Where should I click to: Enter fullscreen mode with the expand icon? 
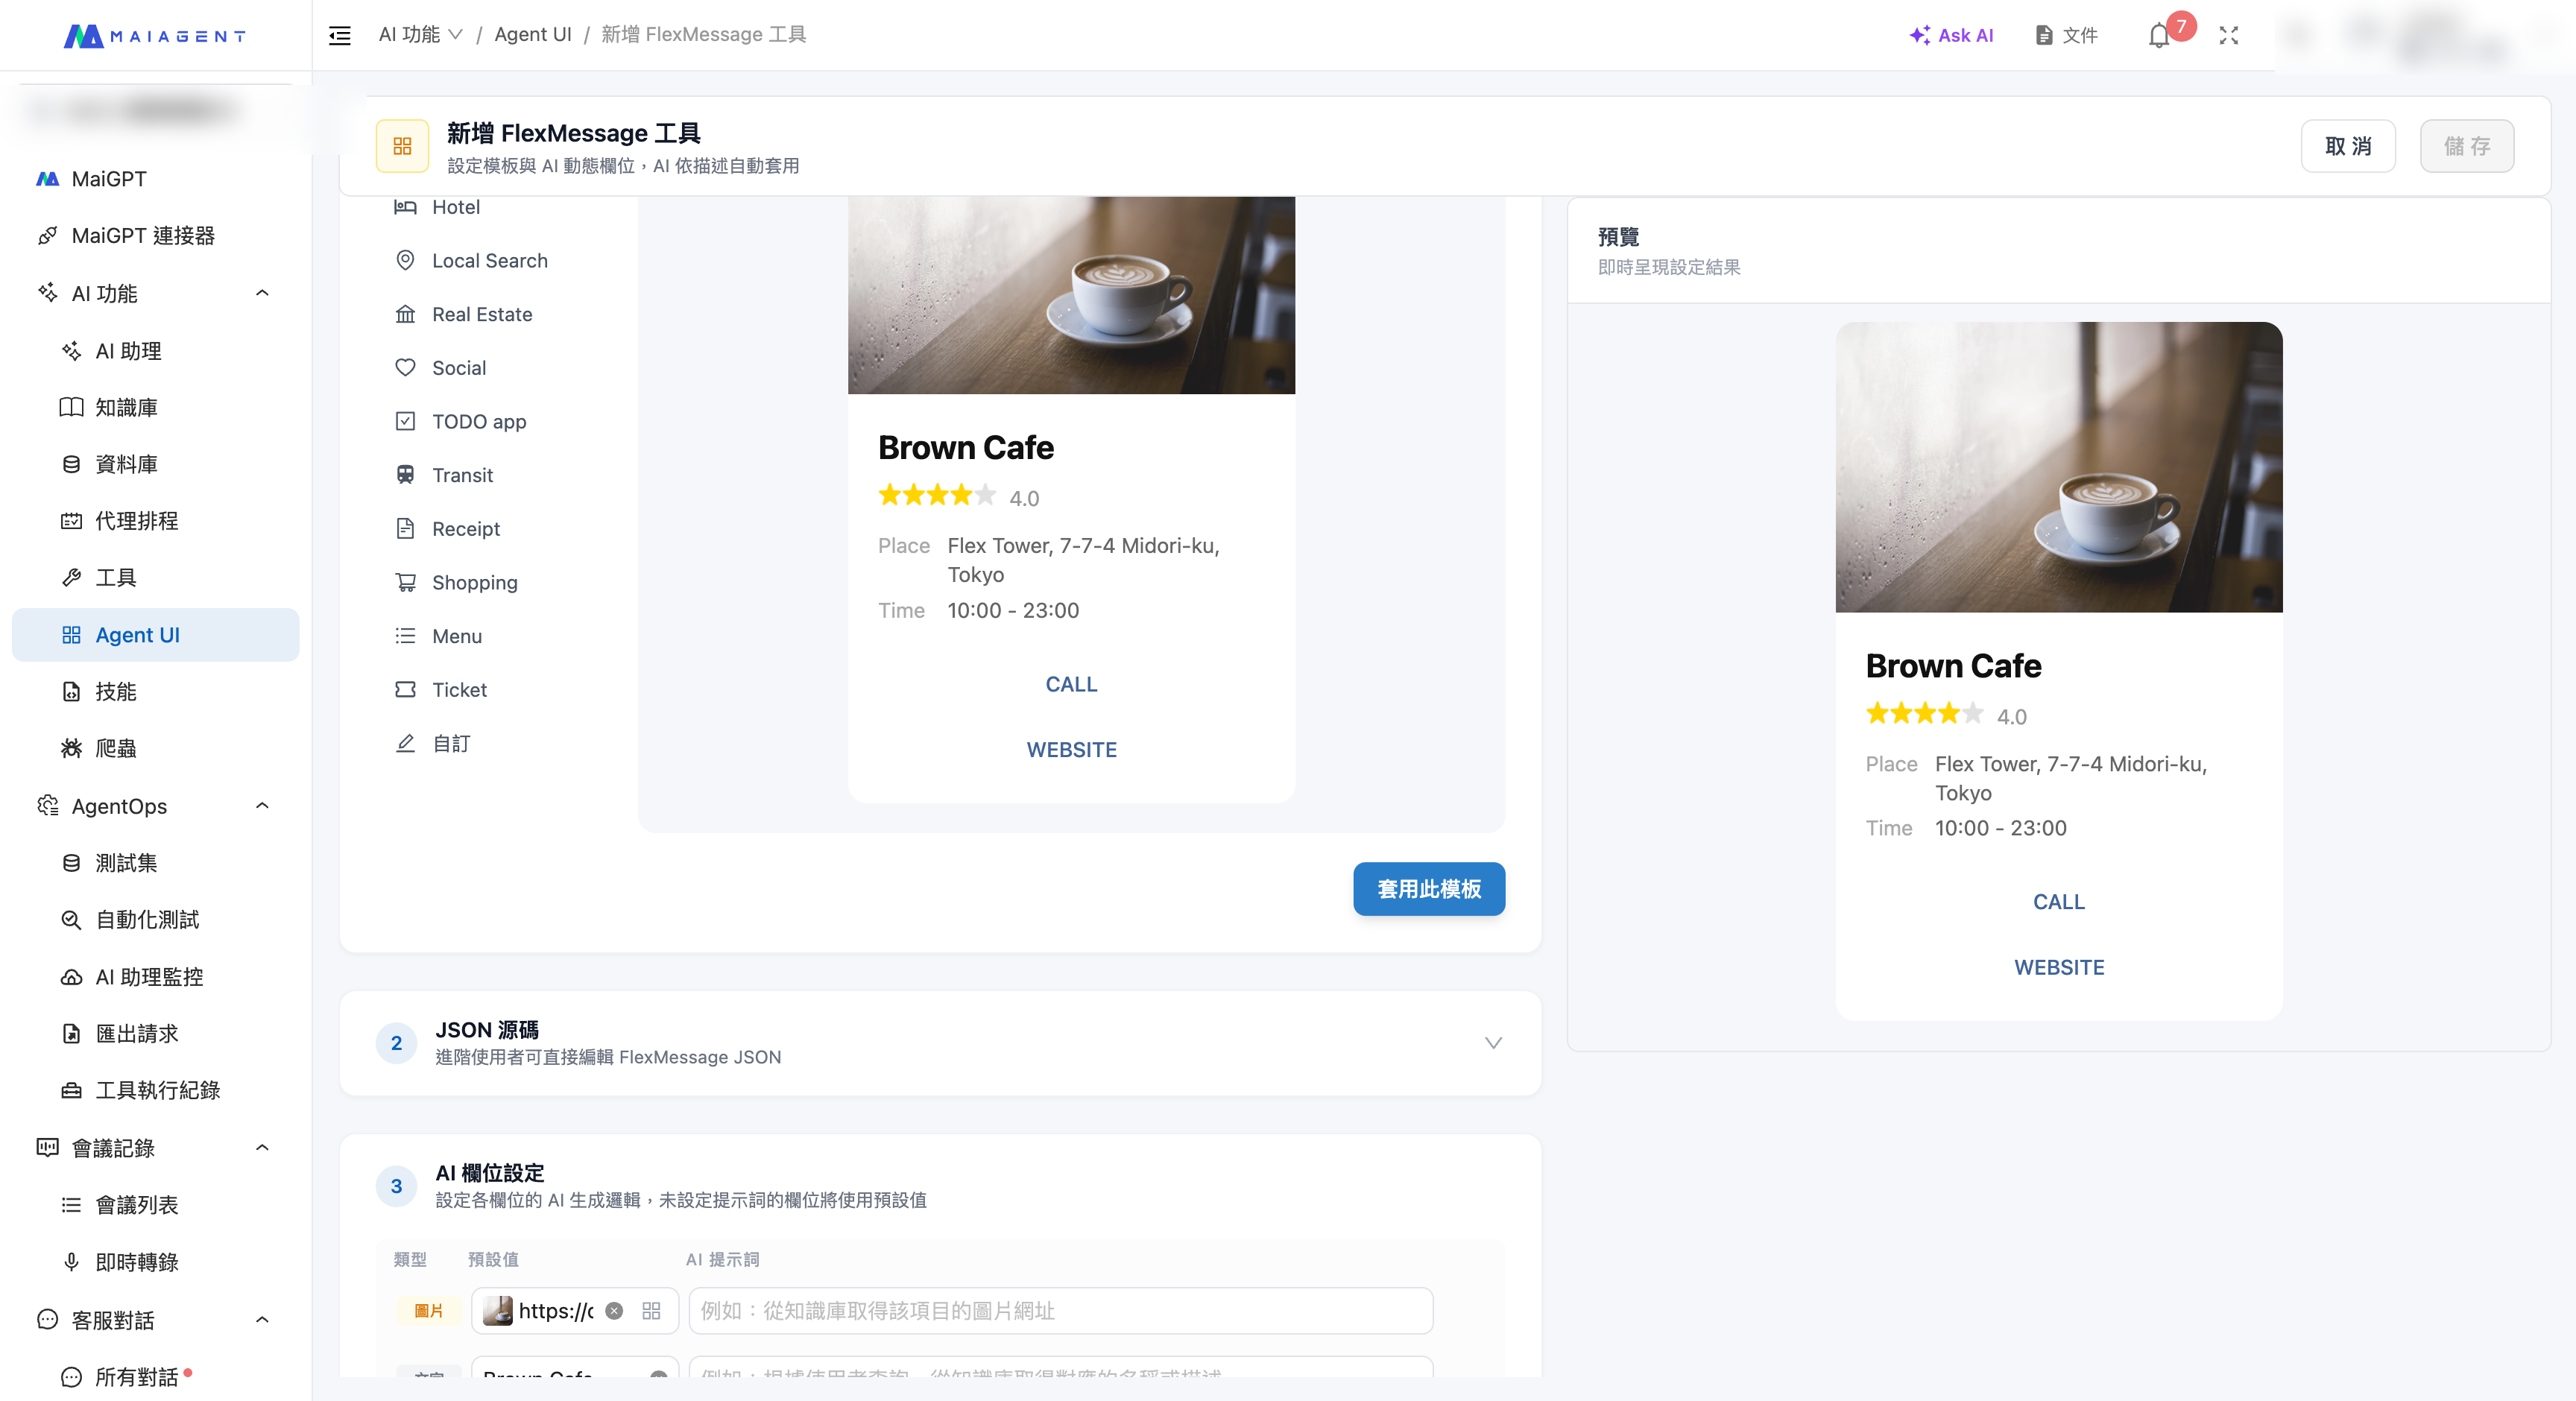click(x=2229, y=35)
